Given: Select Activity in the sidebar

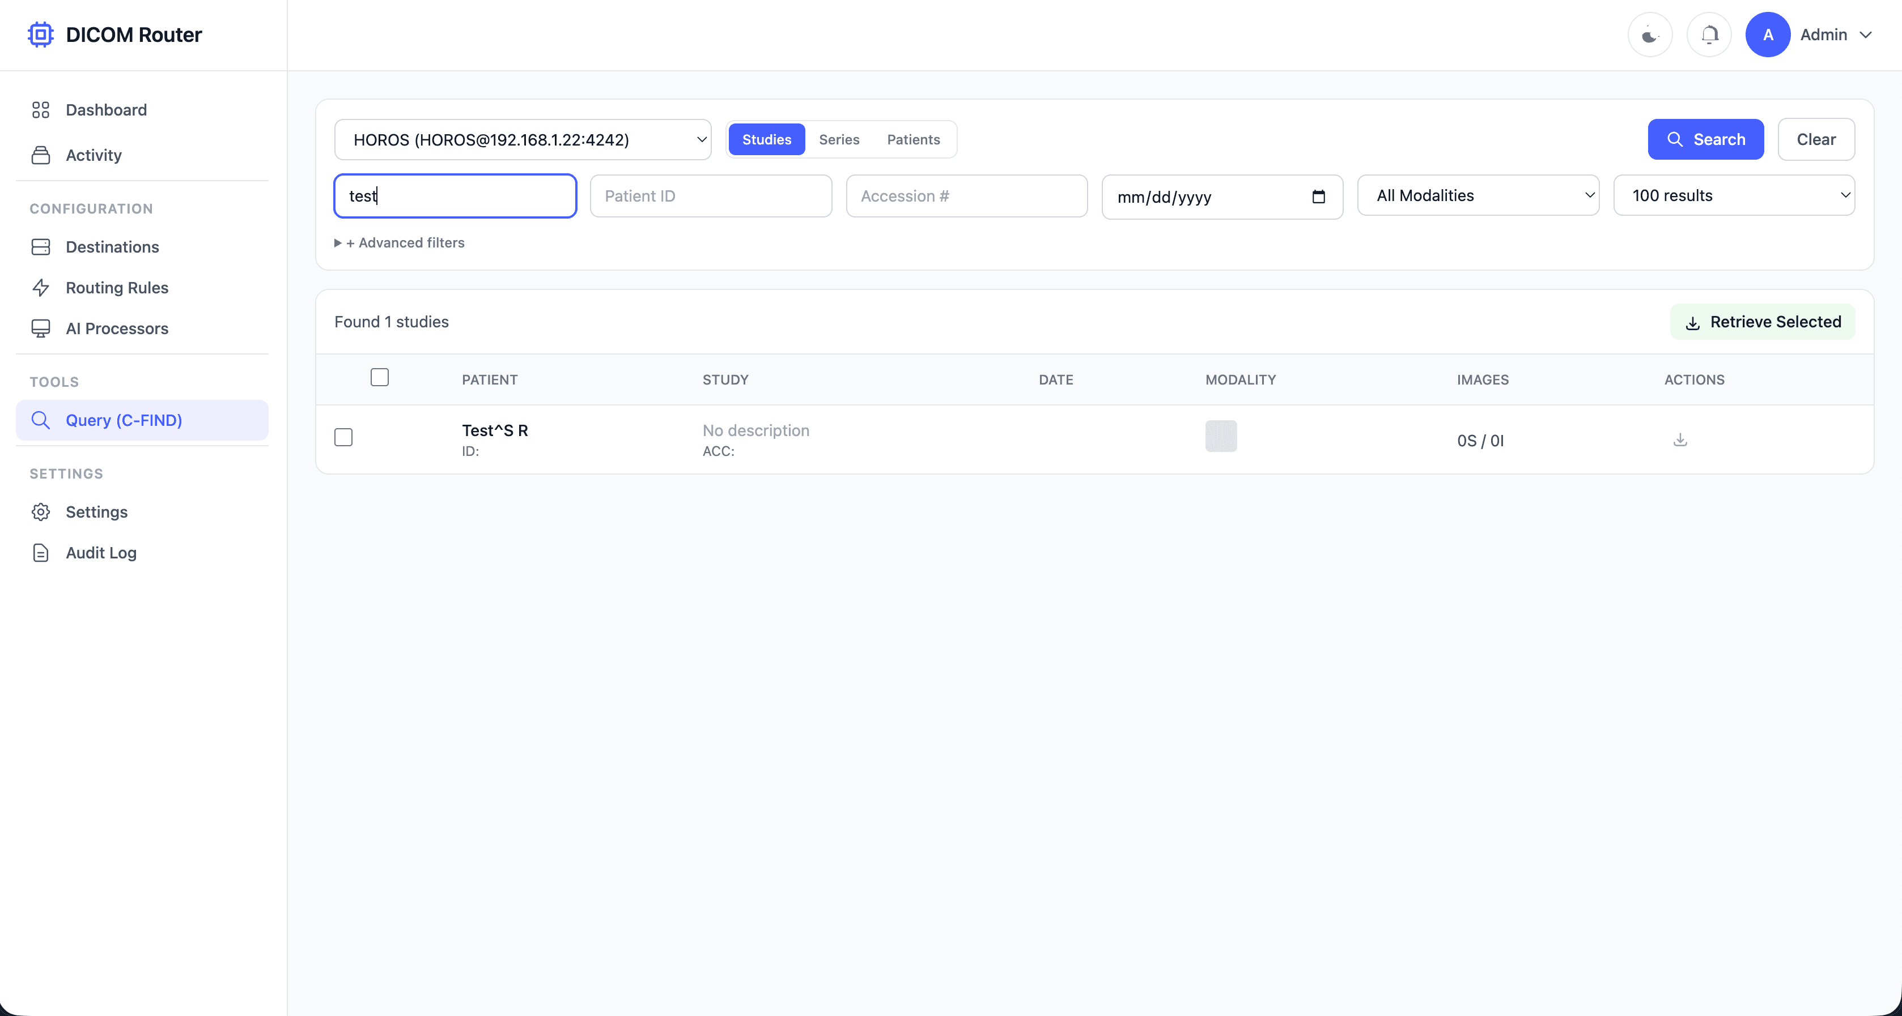Looking at the screenshot, I should [x=94, y=155].
